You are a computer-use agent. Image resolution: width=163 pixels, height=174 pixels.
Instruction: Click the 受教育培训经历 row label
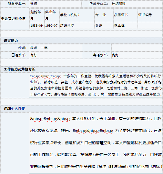point(14,19)
